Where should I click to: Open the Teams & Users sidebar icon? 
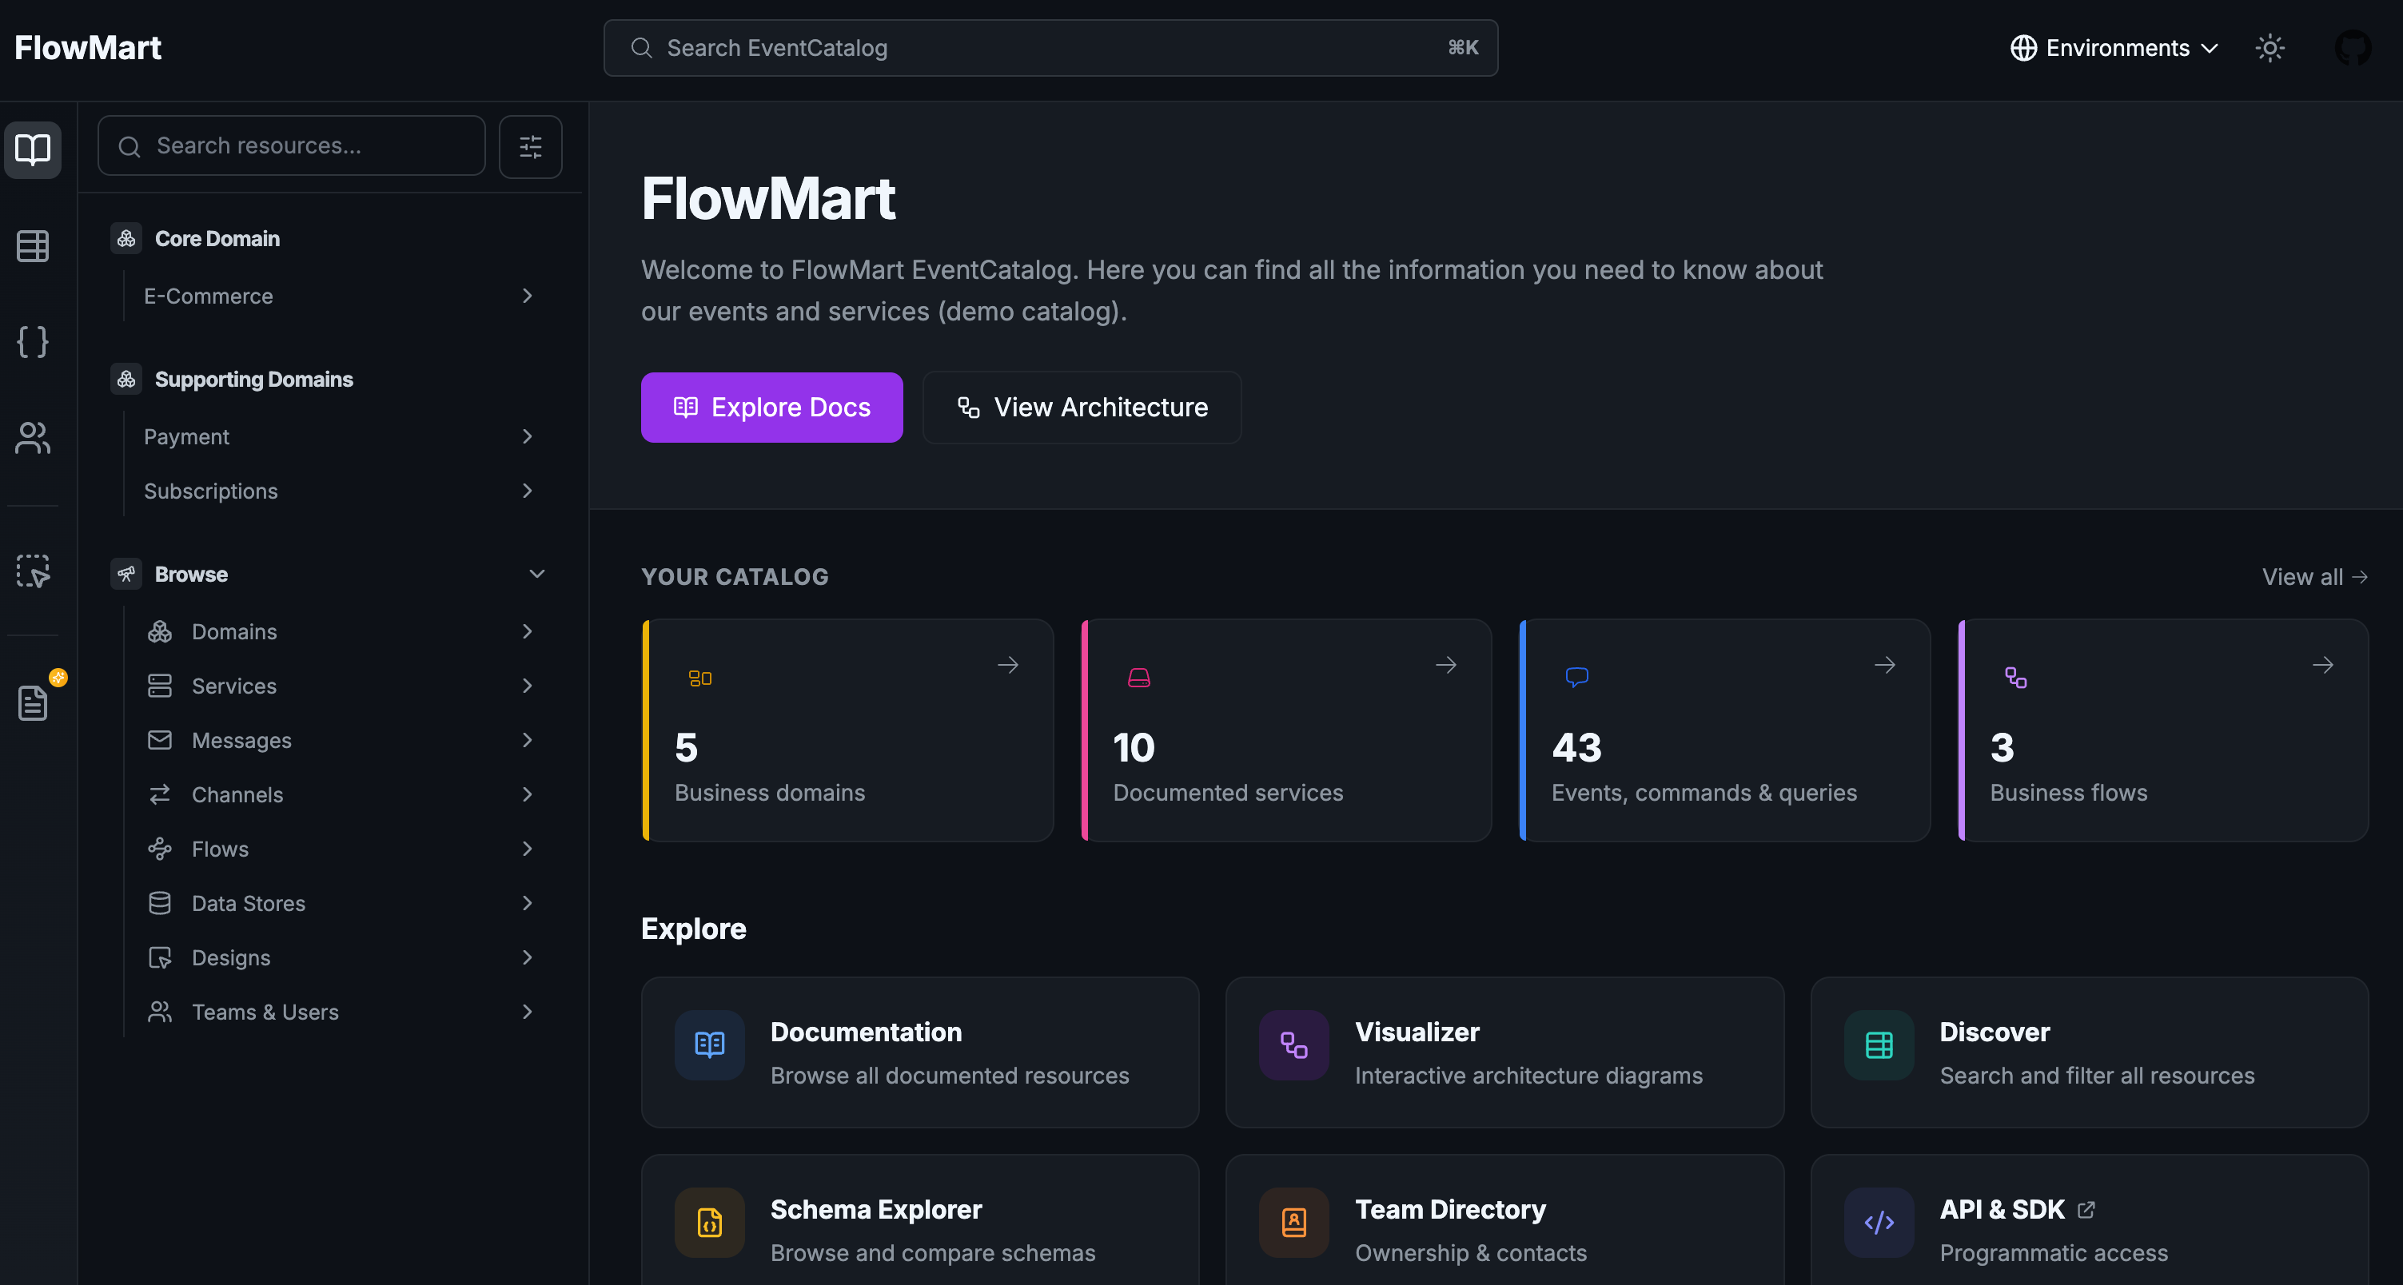pos(33,437)
